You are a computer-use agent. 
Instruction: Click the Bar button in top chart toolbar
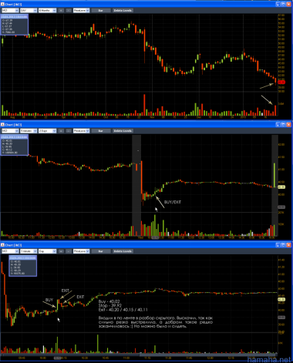[x=101, y=11]
